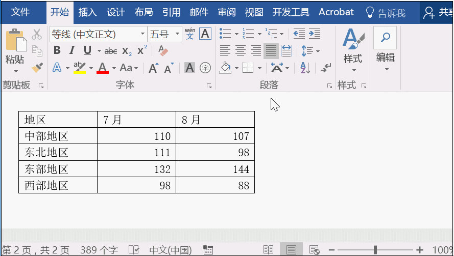This screenshot has height=256, width=454.
Task: Click the Copy icon
Action: click(37, 51)
